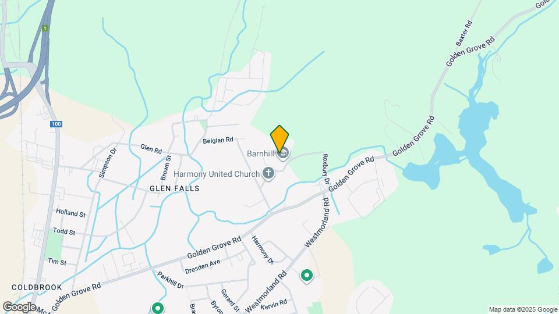
Task: Select the Harmony United Church cross icon
Action: point(268,174)
